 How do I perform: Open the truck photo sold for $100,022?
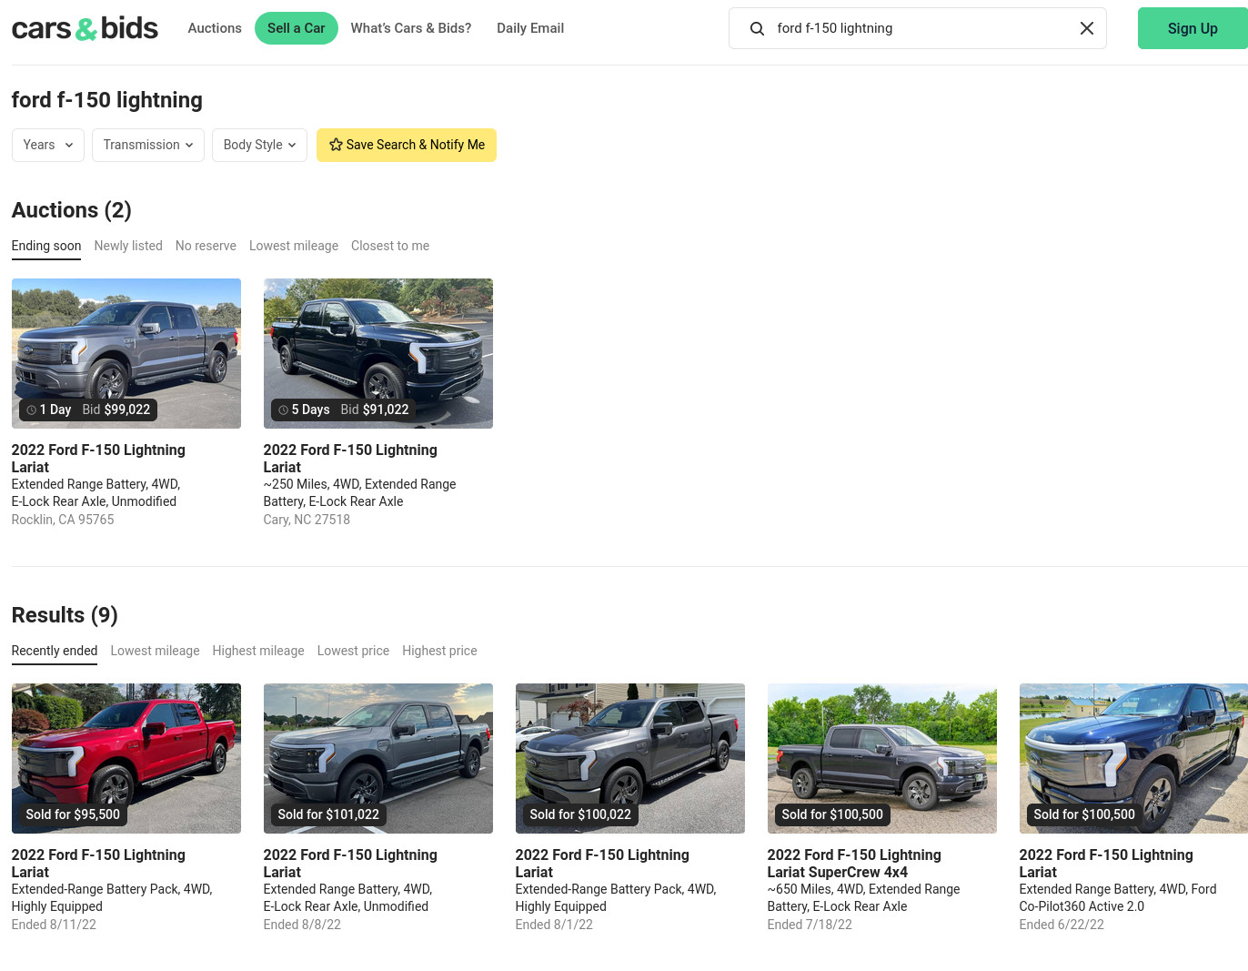click(630, 758)
